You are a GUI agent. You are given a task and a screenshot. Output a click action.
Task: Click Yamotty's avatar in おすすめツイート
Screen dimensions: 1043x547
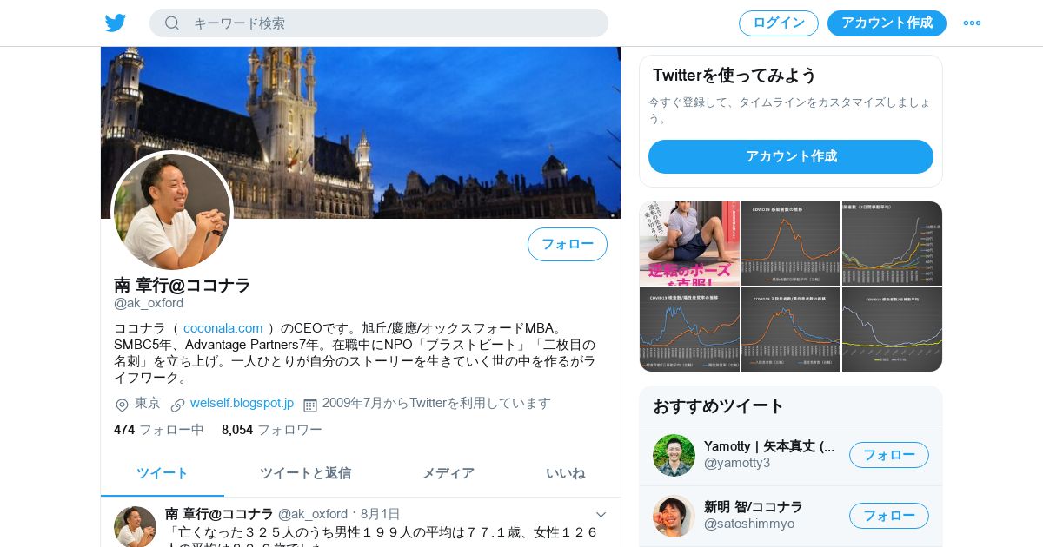point(674,455)
